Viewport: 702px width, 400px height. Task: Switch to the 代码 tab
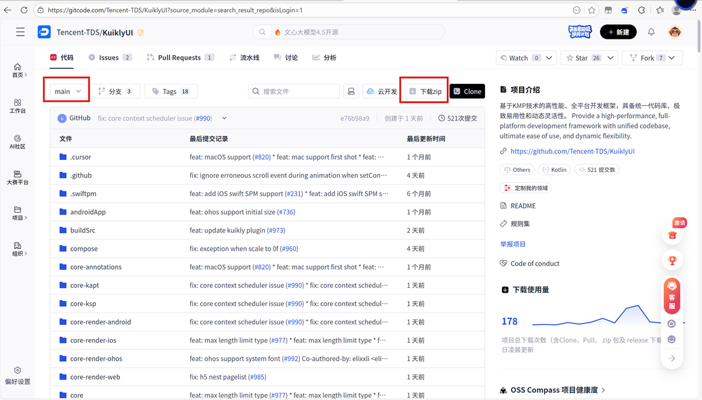click(x=62, y=57)
